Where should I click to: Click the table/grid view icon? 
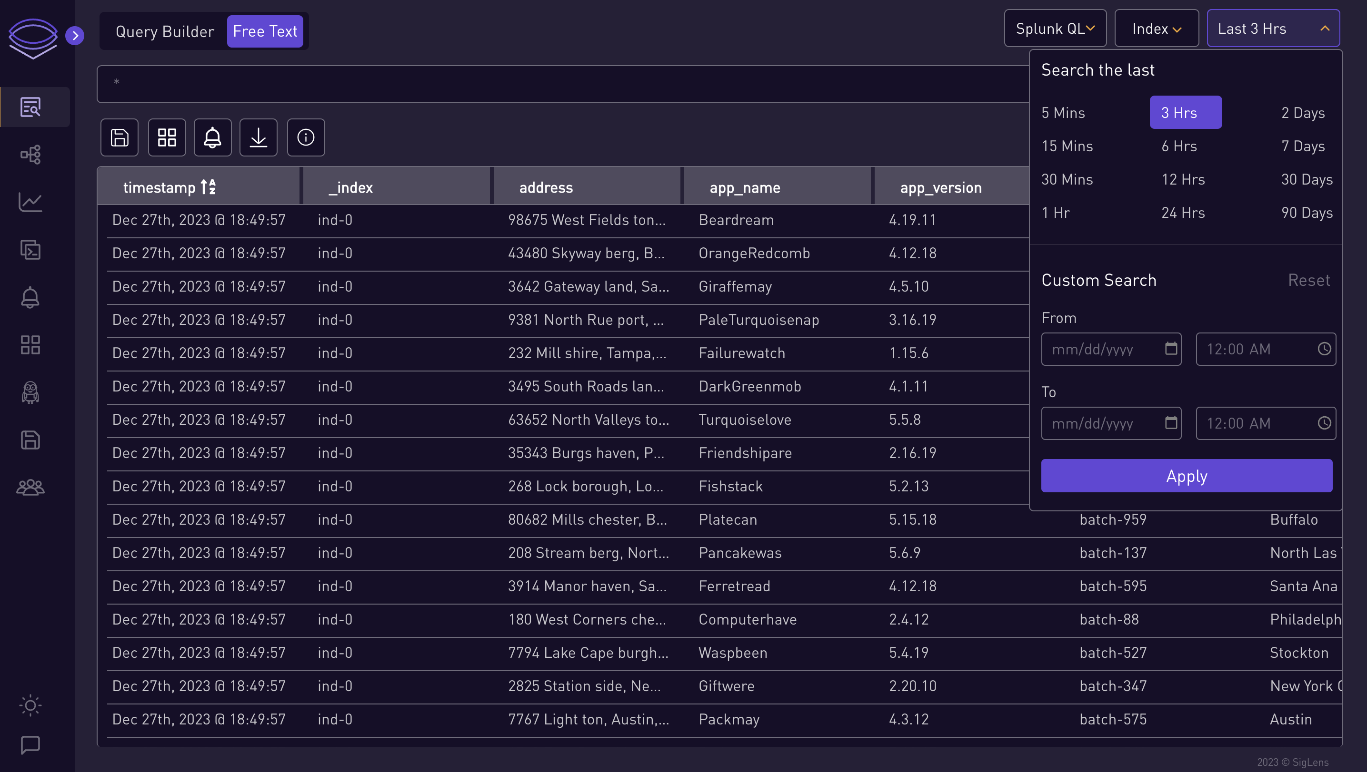[167, 137]
